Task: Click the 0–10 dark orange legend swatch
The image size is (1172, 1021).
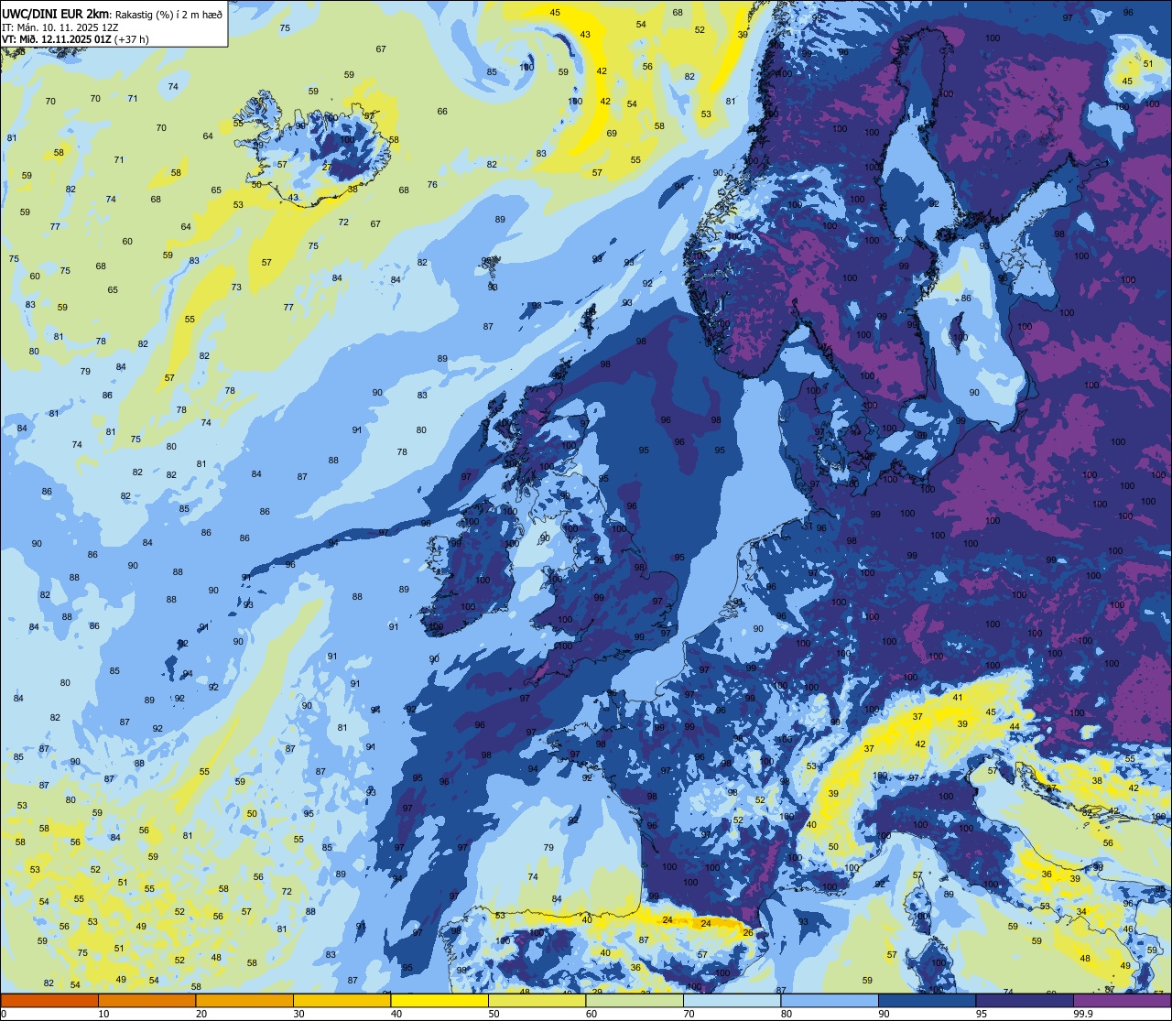Action: [49, 1000]
